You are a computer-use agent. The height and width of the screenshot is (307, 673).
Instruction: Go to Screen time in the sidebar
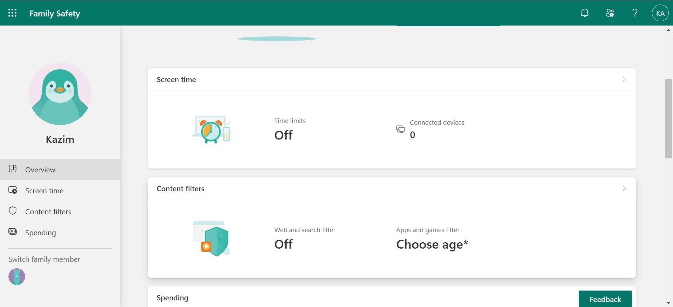(44, 191)
